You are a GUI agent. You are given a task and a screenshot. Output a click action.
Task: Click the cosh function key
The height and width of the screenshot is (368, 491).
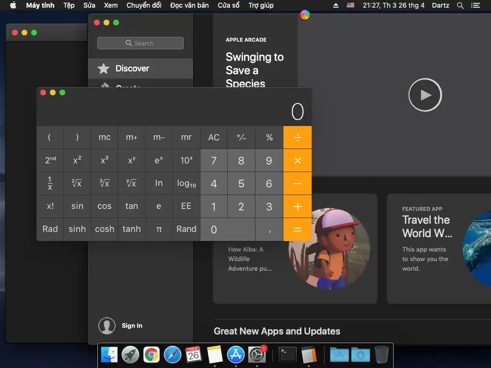105,230
